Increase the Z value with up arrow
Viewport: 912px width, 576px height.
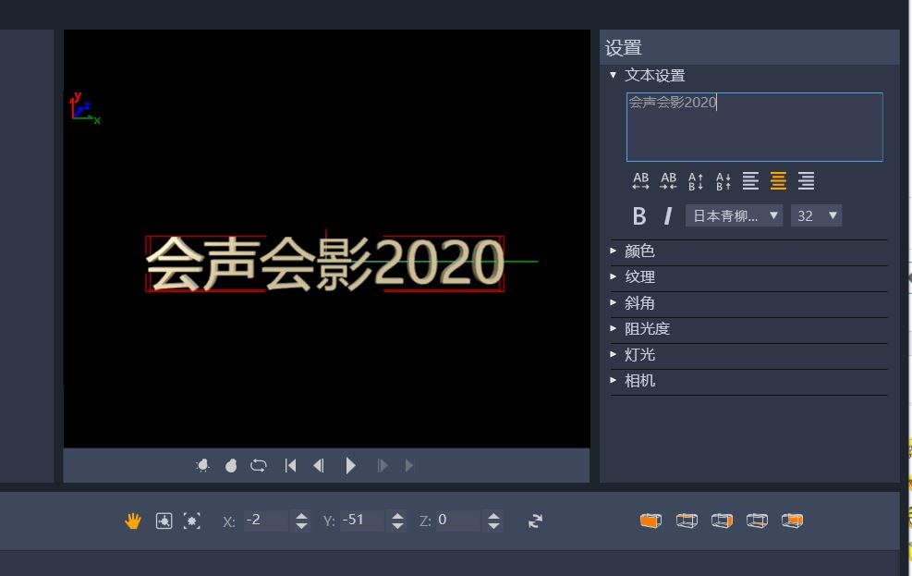click(x=493, y=515)
